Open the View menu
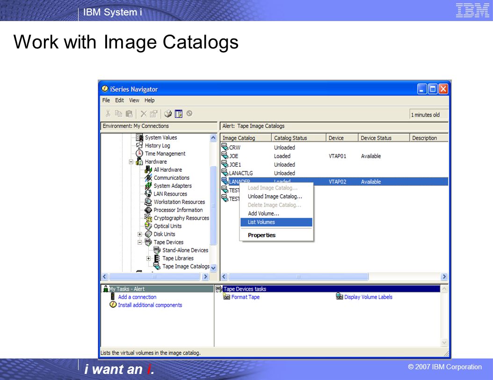This screenshot has height=380, width=493. pos(134,100)
